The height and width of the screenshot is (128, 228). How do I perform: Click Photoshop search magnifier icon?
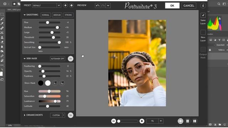pos(219,4)
